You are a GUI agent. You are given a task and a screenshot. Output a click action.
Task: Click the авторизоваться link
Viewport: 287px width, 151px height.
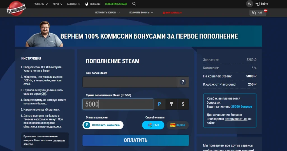[x=236, y=119]
